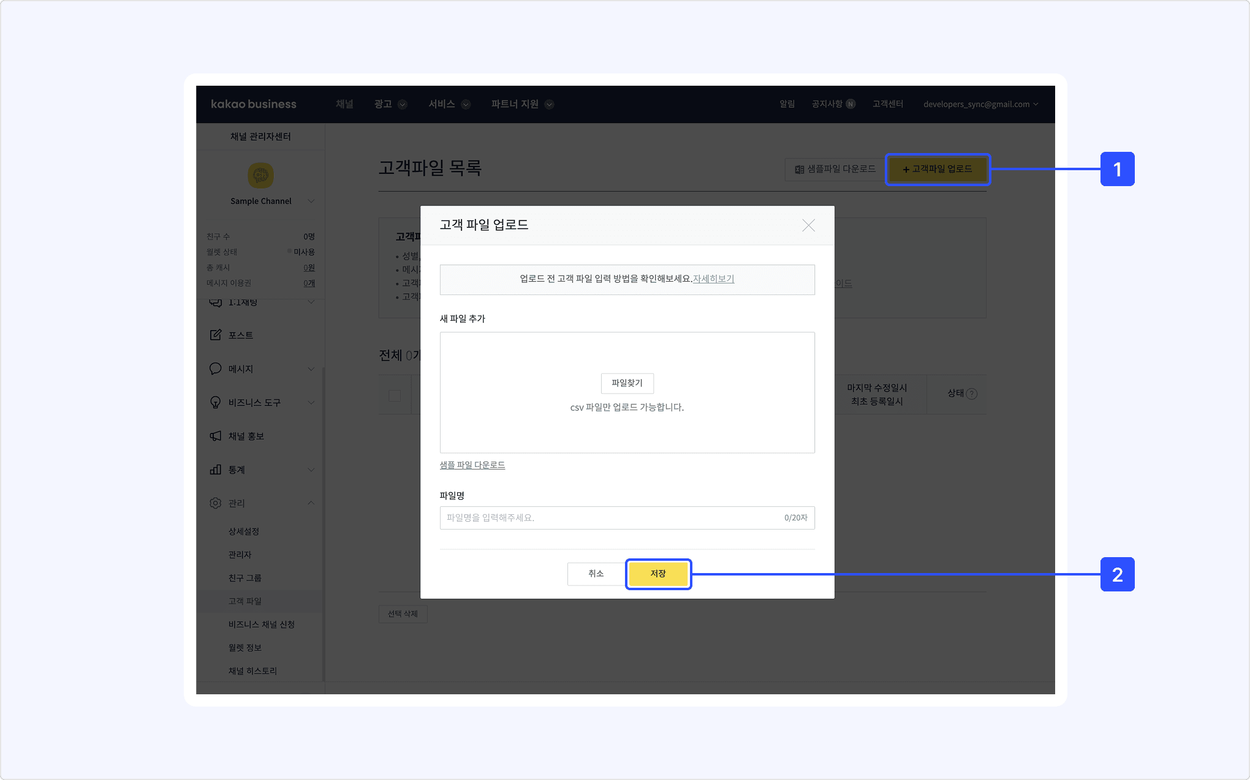The width and height of the screenshot is (1250, 780).
Task: Click the statistics (통계) bar chart icon
Action: [x=215, y=470]
